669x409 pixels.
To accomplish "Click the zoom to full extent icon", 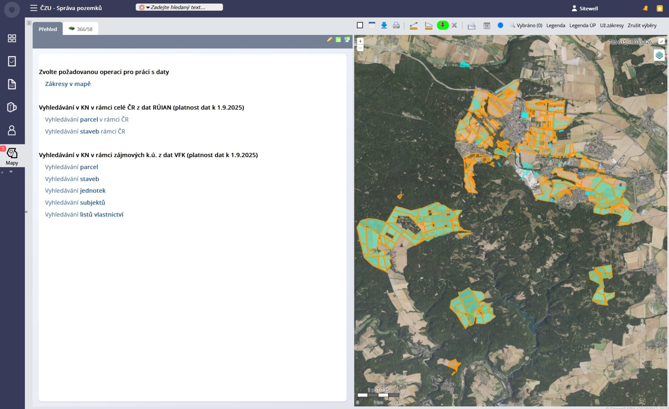I will click(486, 25).
